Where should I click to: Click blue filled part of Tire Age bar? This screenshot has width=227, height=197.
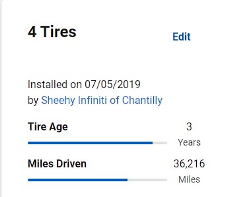pos(90,143)
